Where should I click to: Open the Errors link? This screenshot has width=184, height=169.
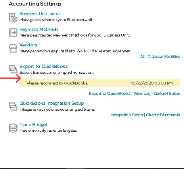174,94
